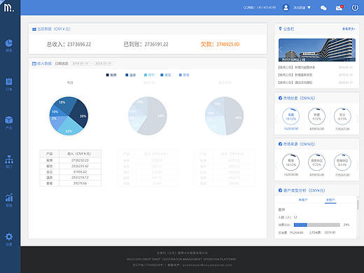This screenshot has height=273, width=364.
Task: Click the orange arrears amount 2748925.00
Action: 227,44
